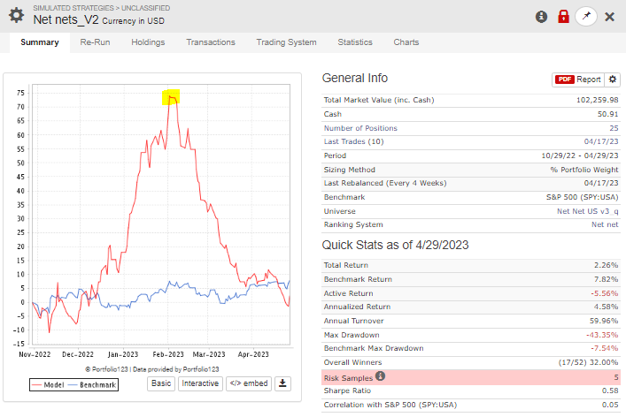Click the Total Return value 2.26%
The height and width of the screenshot is (417, 626).
pyautogui.click(x=606, y=265)
